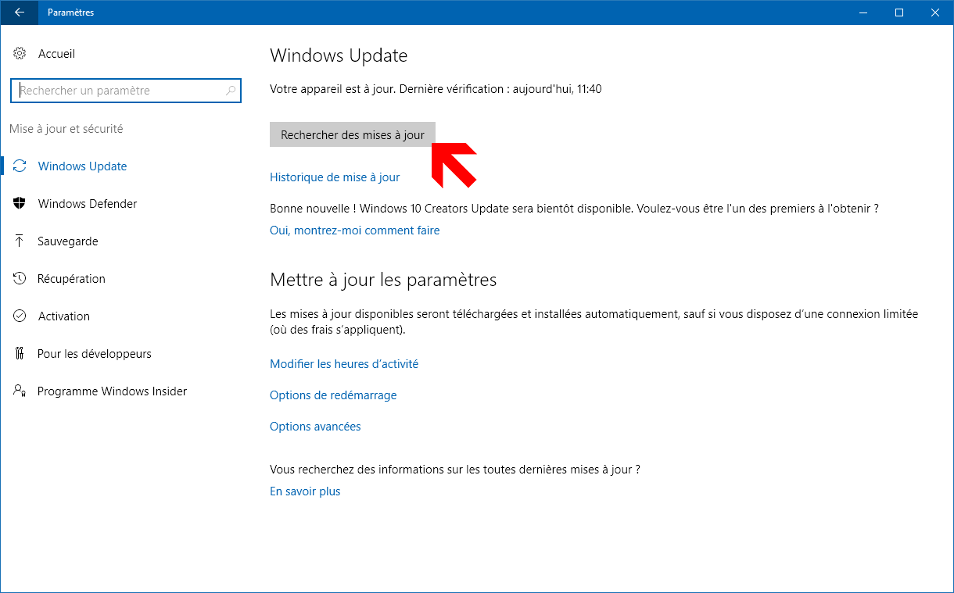Open Historique de mise à jour
The height and width of the screenshot is (593, 954).
(335, 177)
